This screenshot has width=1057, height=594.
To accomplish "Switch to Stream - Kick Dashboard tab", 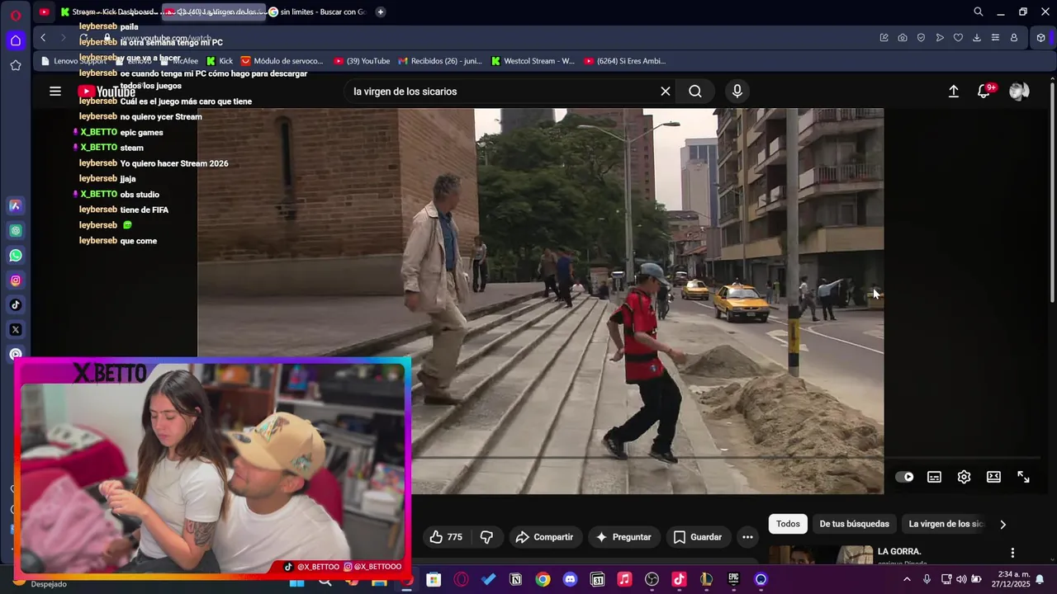I will 107,12.
